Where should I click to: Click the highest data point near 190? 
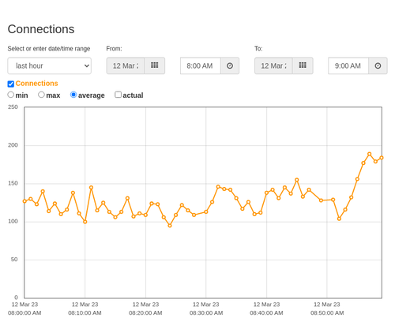(370, 154)
